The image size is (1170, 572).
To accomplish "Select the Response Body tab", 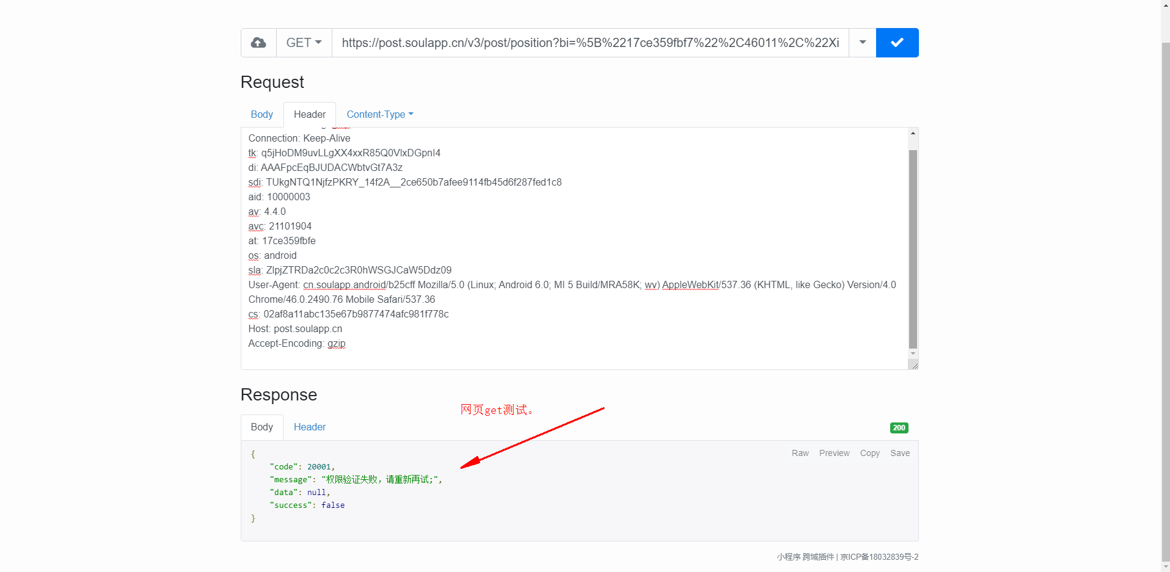I will pos(262,427).
